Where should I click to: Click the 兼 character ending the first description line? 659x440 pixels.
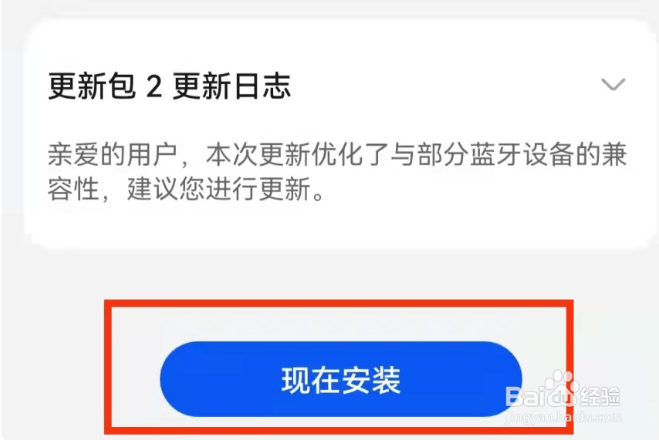(614, 155)
